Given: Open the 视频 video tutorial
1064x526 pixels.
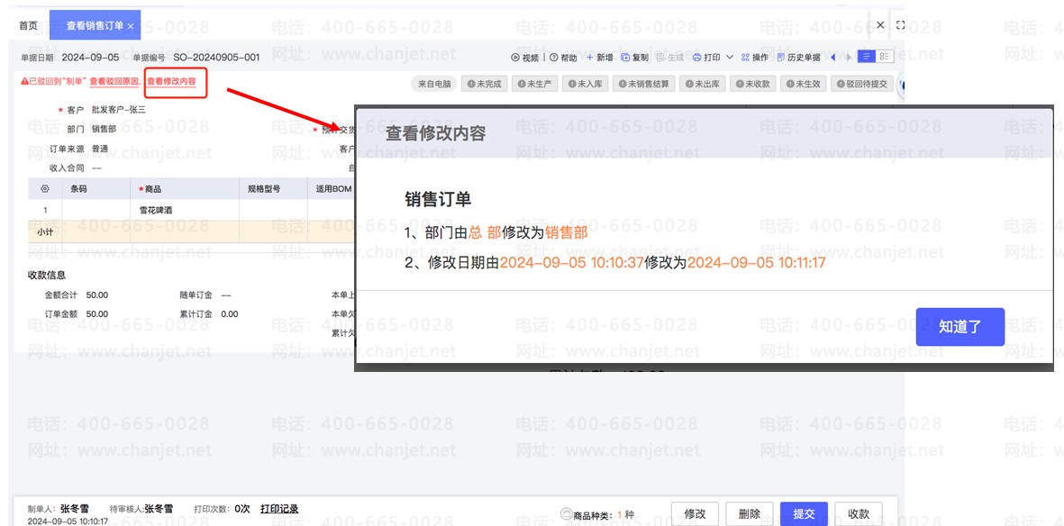Looking at the screenshot, I should [x=524, y=58].
